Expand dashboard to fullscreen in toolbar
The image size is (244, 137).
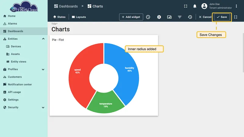pyautogui.click(x=235, y=17)
